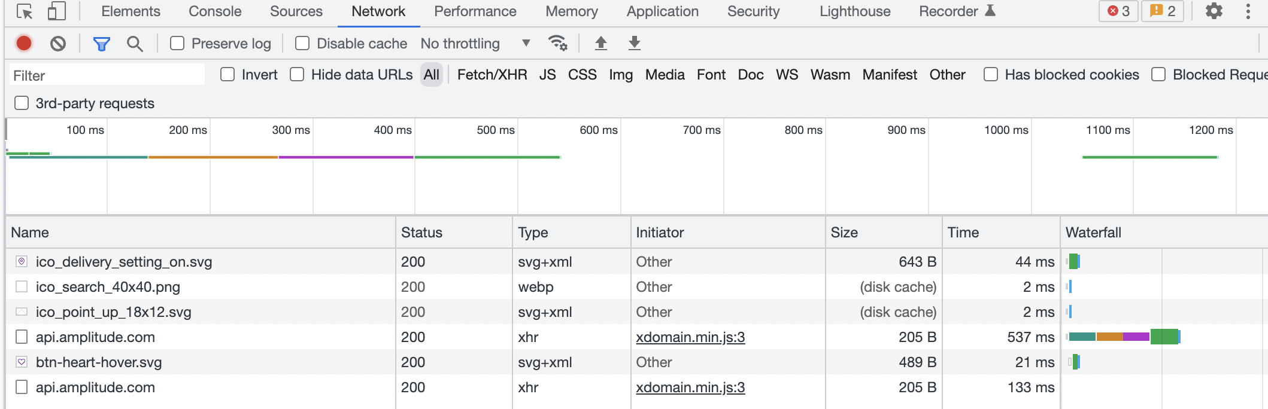Open network conditions wifi icon
Screen dimensions: 1268x409
pos(557,43)
